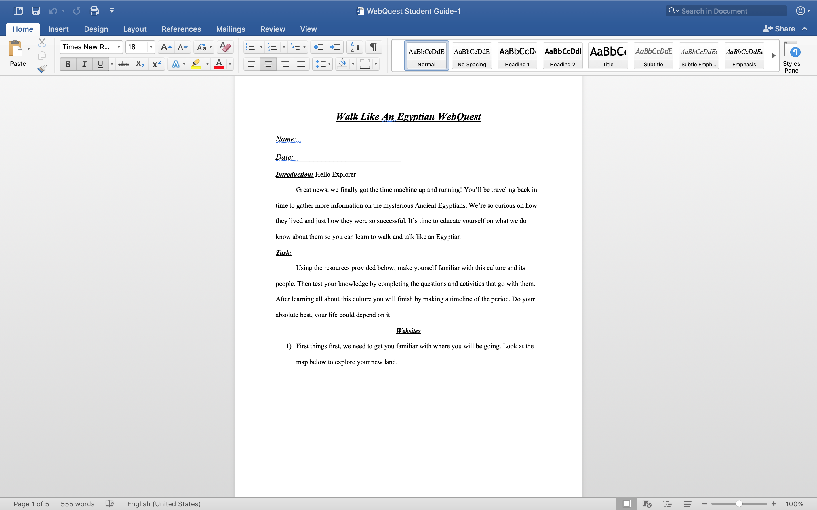Apply superscript formatting
This screenshot has height=510, width=817.
point(156,64)
